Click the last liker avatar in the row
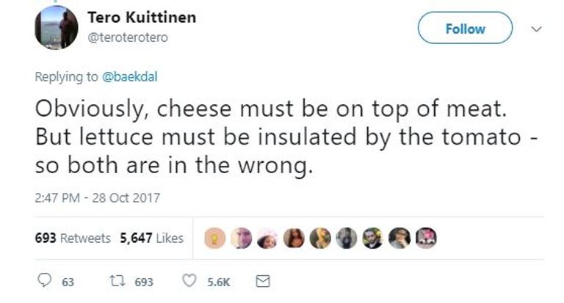The image size is (564, 303). click(x=425, y=238)
